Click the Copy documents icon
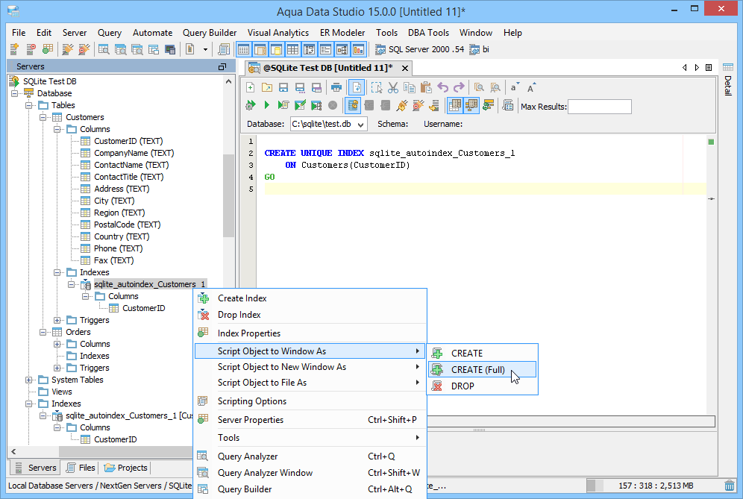This screenshot has width=743, height=499. pos(410,88)
